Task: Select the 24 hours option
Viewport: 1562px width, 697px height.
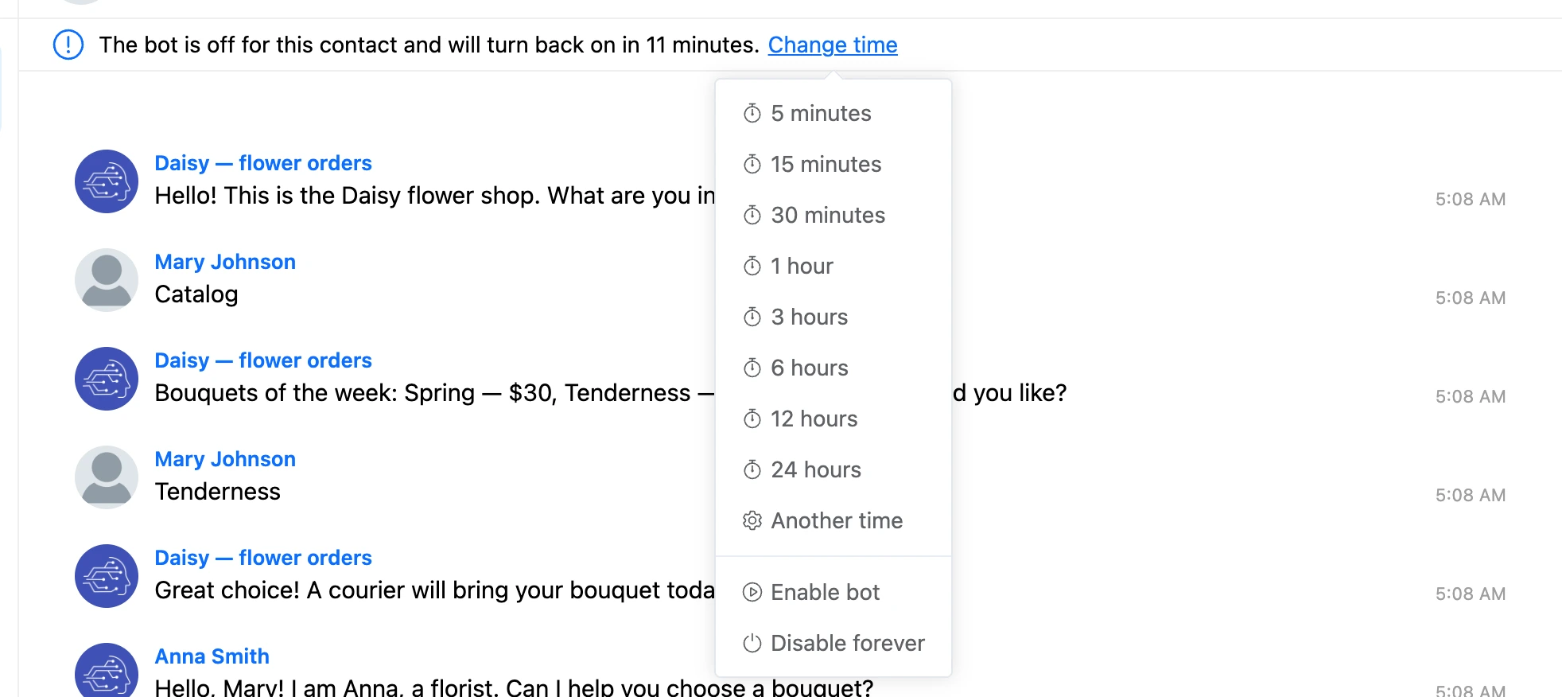Action: click(x=833, y=469)
